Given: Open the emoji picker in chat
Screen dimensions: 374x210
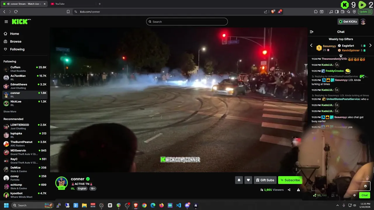Looking at the screenshot, I should point(365,186).
